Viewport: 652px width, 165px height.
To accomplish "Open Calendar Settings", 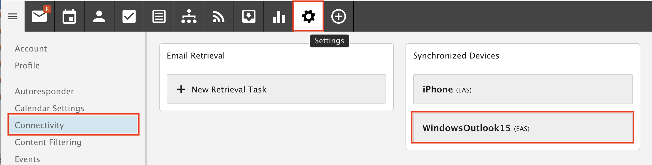I will tap(50, 108).
